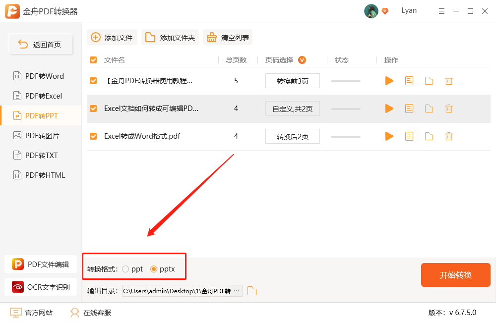
Task: Uncheck Excel转成Word格式.pdf checkbox
Action: click(93, 137)
